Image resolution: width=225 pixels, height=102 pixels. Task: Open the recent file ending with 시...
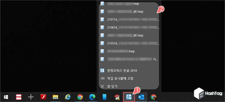(x=129, y=59)
